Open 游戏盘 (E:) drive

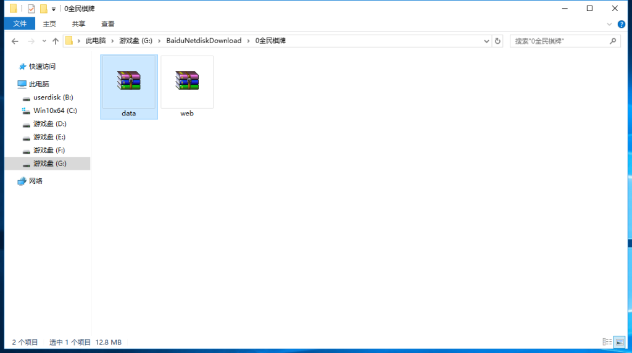tap(49, 137)
